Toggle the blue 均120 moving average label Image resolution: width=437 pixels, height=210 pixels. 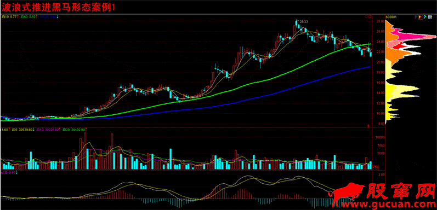click(x=47, y=17)
